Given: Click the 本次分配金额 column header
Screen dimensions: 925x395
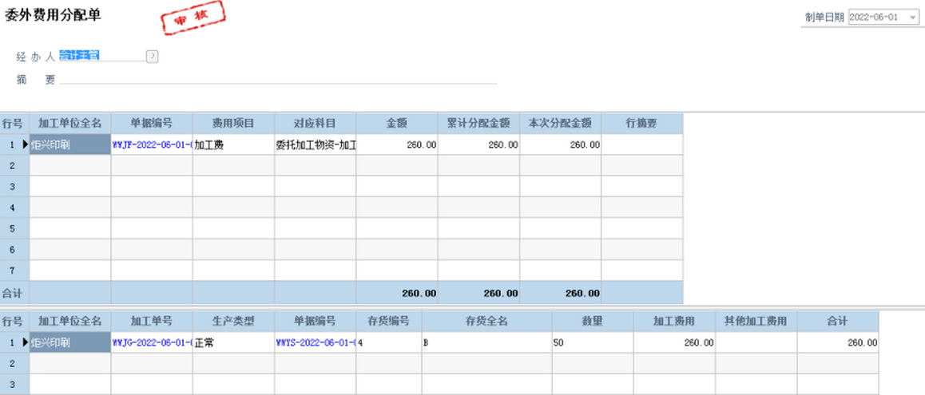Looking at the screenshot, I should 560,124.
